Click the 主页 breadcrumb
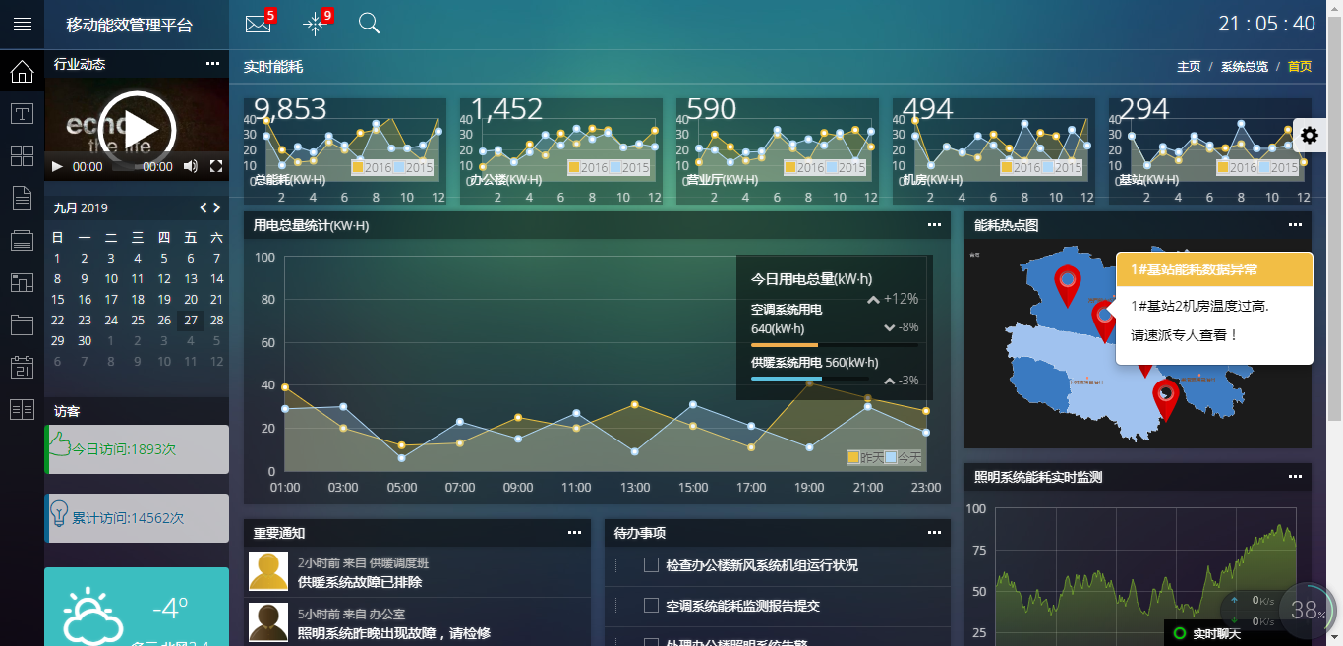The height and width of the screenshot is (646, 1343). click(x=1189, y=67)
